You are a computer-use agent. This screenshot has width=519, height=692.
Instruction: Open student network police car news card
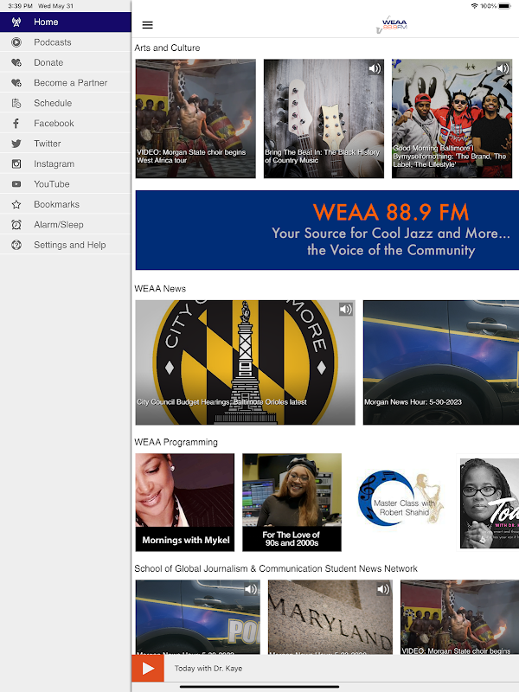(x=198, y=617)
